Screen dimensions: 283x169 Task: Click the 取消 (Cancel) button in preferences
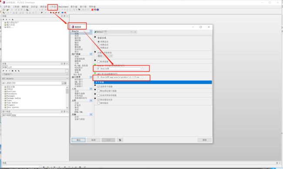tap(93, 140)
